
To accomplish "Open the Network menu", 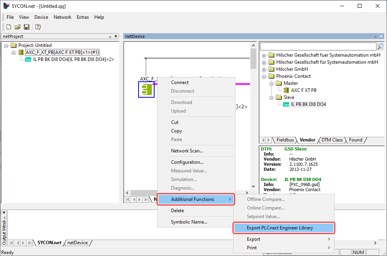I will (63, 17).
